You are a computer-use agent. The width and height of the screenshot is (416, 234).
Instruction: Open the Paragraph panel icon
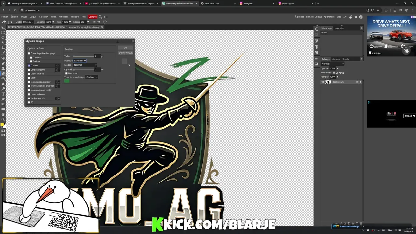(x=317, y=52)
